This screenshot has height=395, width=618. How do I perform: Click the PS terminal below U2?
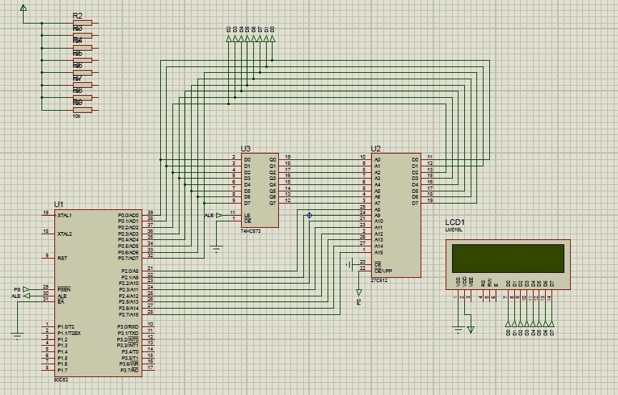[x=359, y=293]
